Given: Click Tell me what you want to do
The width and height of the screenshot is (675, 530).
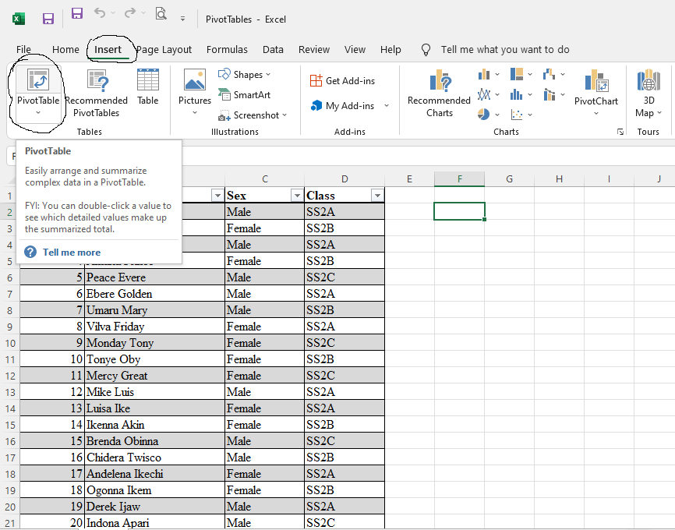Looking at the screenshot, I should (505, 50).
